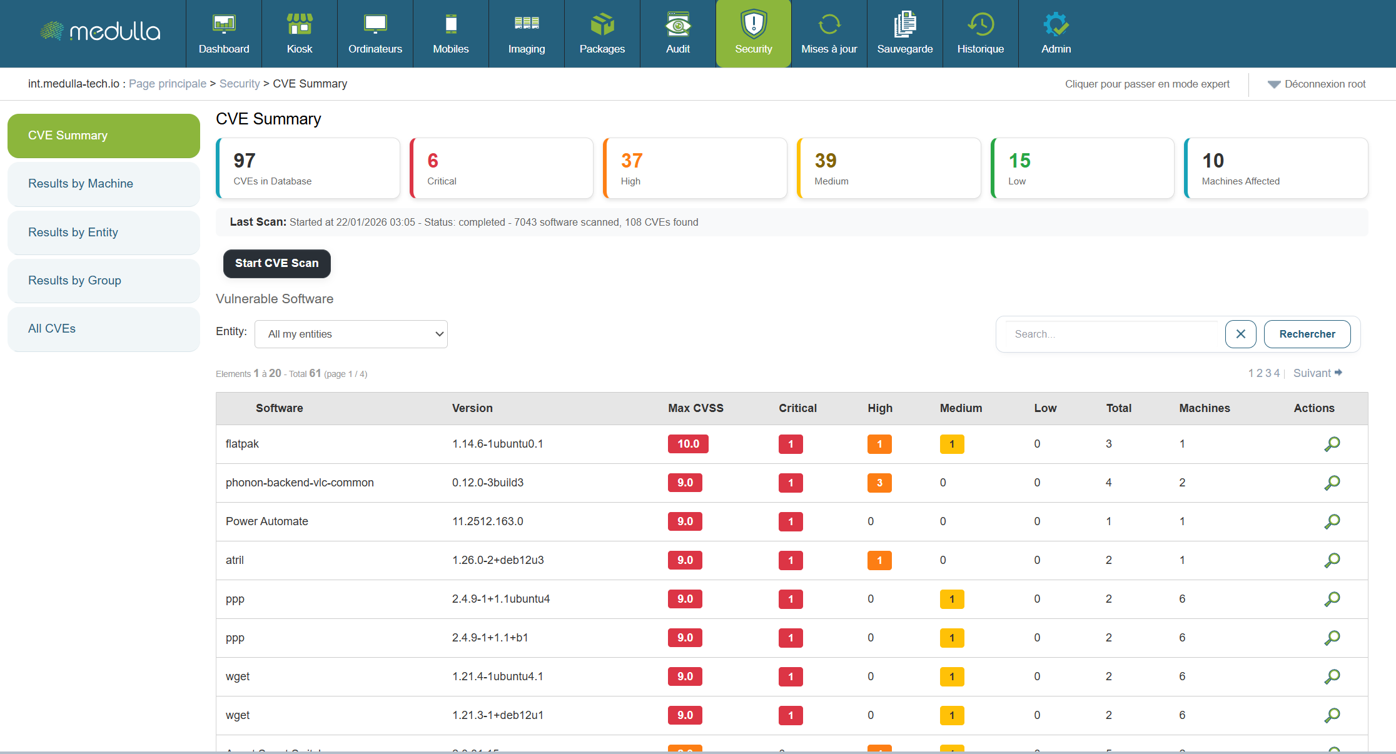Viewport: 1396px width, 754px height.
Task: Expand the Entity dropdown
Action: point(351,334)
